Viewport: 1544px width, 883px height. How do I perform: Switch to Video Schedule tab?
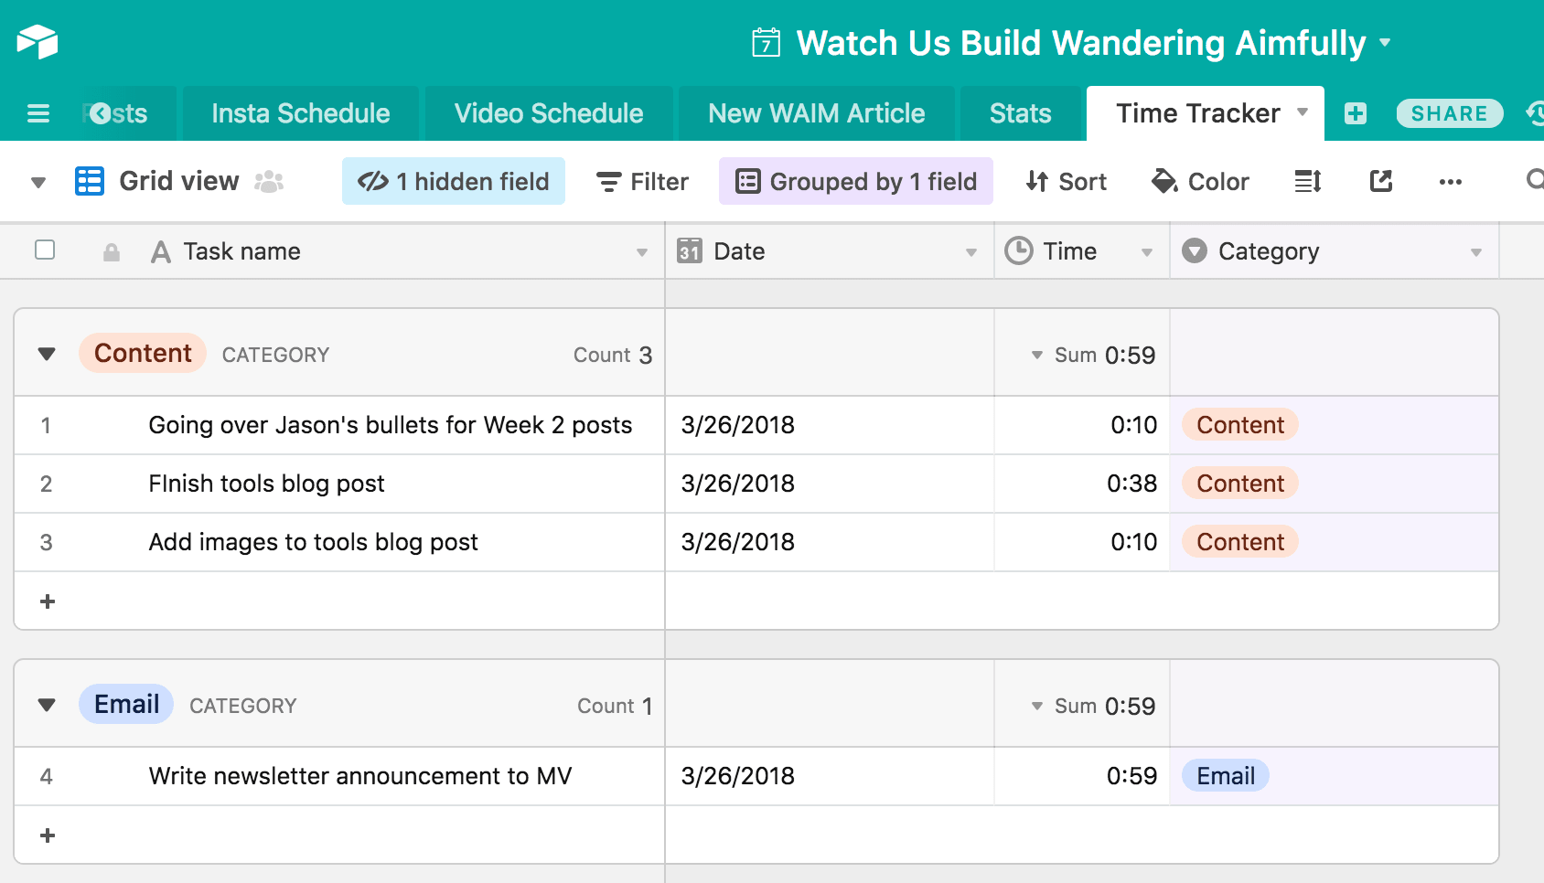[549, 113]
